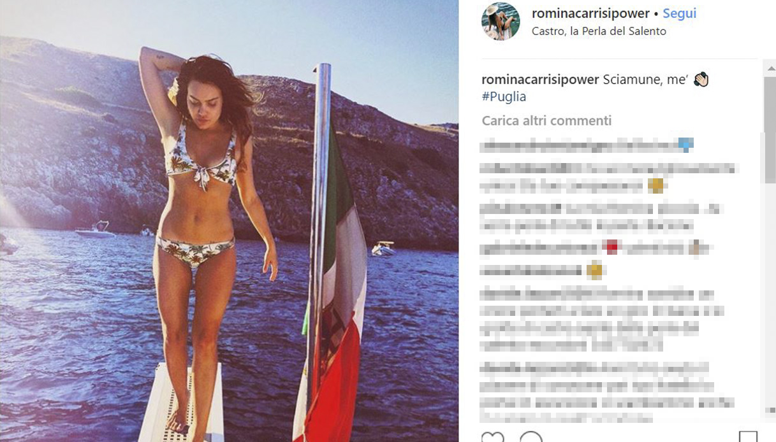Click the blue heart emoji in first comment

tap(685, 145)
